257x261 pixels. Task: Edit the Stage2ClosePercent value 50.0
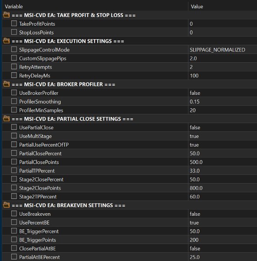(x=194, y=179)
